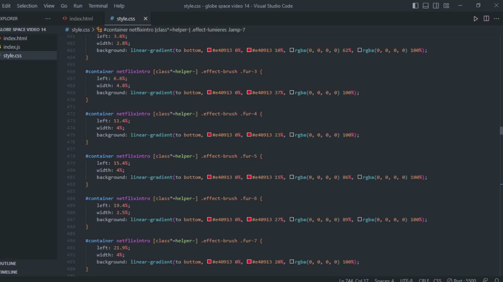Open Customize Layout icon in title bar

(x=446, y=6)
